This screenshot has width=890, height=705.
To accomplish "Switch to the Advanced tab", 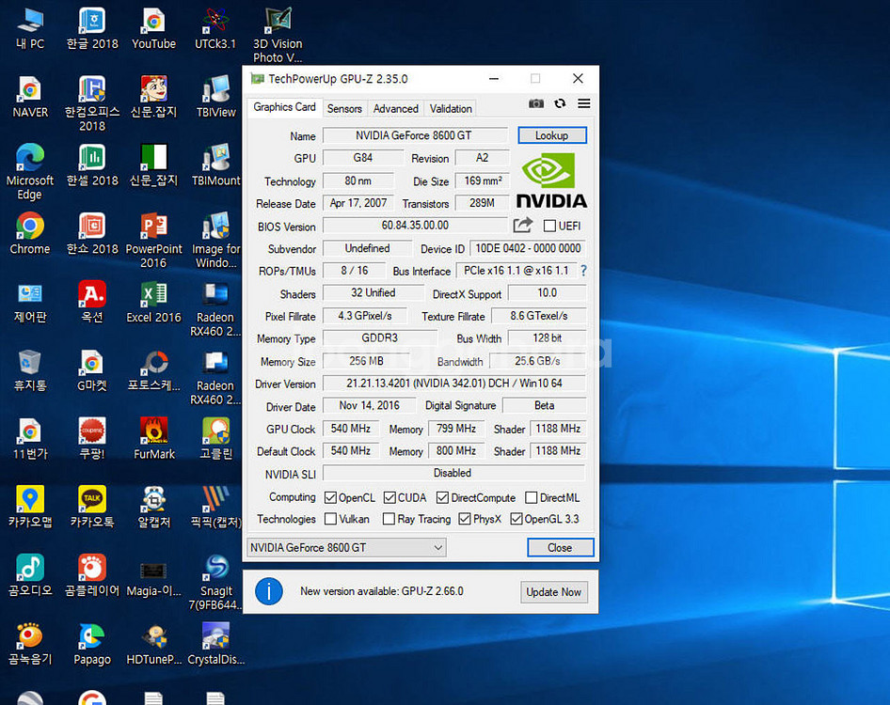I will tap(396, 108).
